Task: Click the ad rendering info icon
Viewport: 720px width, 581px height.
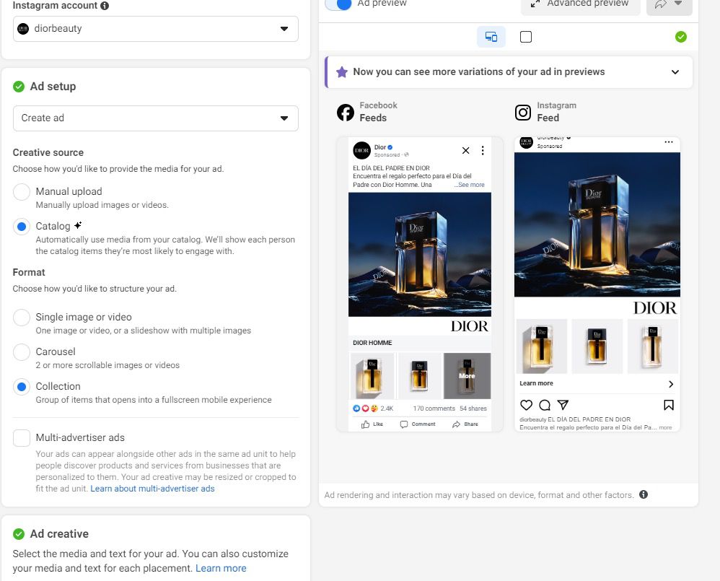Action: [644, 494]
